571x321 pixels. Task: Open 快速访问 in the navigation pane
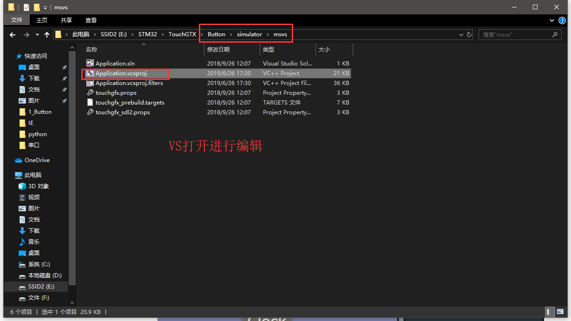[x=36, y=56]
